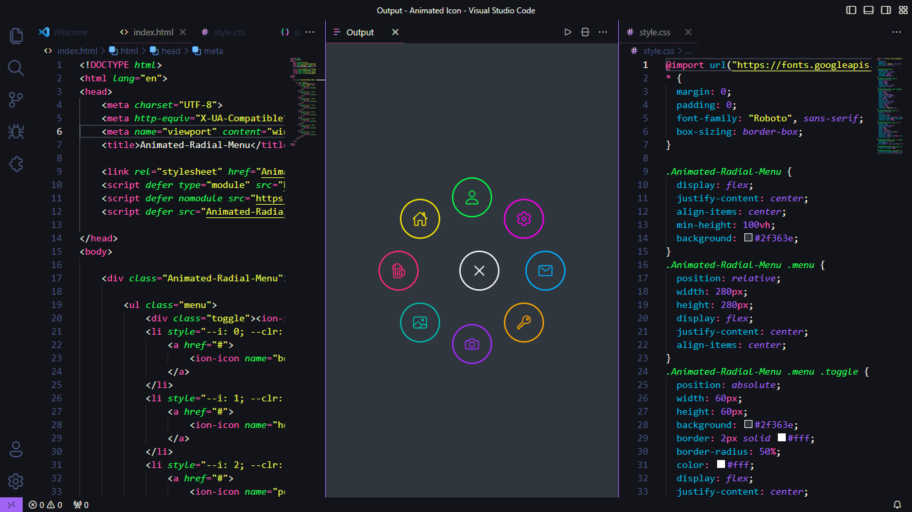Click the image icon in radial menu
Viewport: 912px width, 512px height.
(x=420, y=323)
